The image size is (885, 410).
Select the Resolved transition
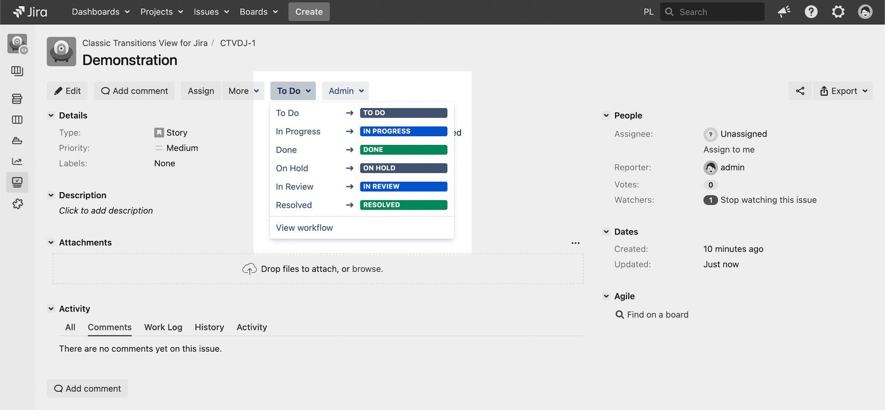pyautogui.click(x=362, y=205)
